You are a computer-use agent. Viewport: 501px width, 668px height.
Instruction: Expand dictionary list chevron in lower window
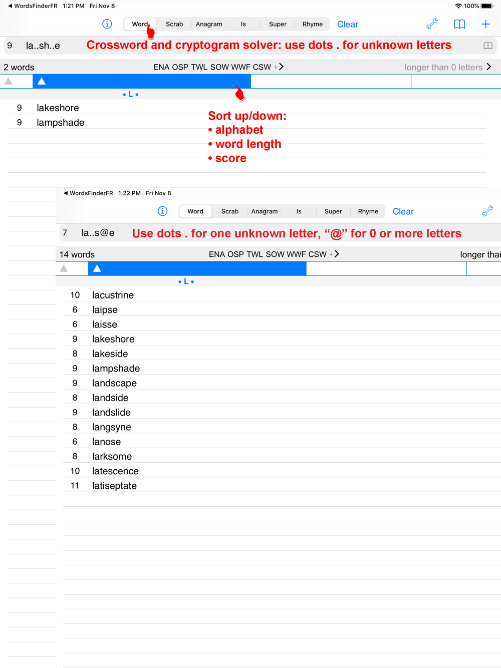click(x=337, y=254)
